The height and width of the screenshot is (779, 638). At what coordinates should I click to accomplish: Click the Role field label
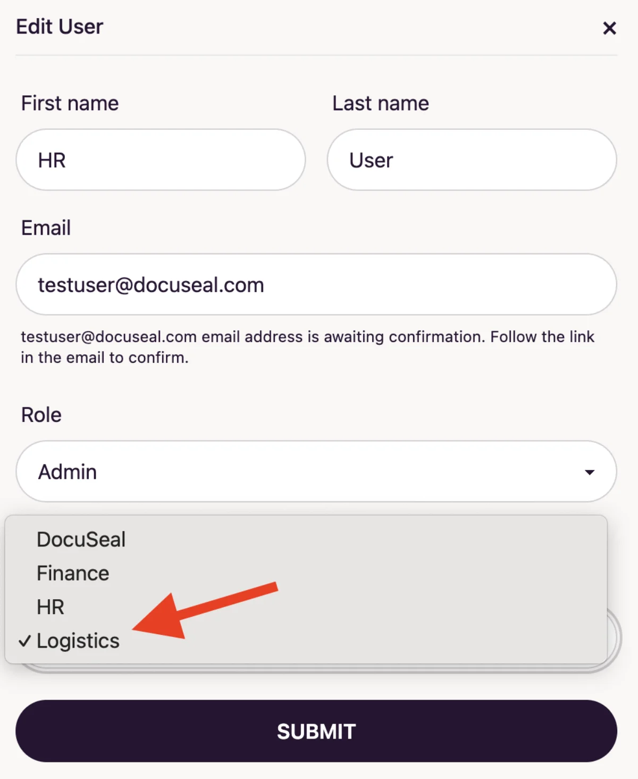41,415
